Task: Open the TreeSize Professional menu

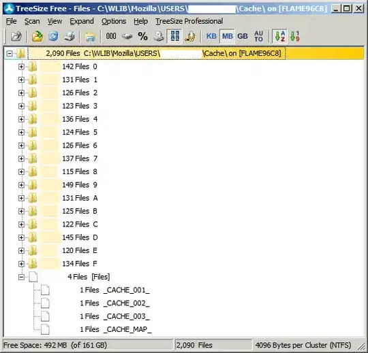Action: click(189, 21)
